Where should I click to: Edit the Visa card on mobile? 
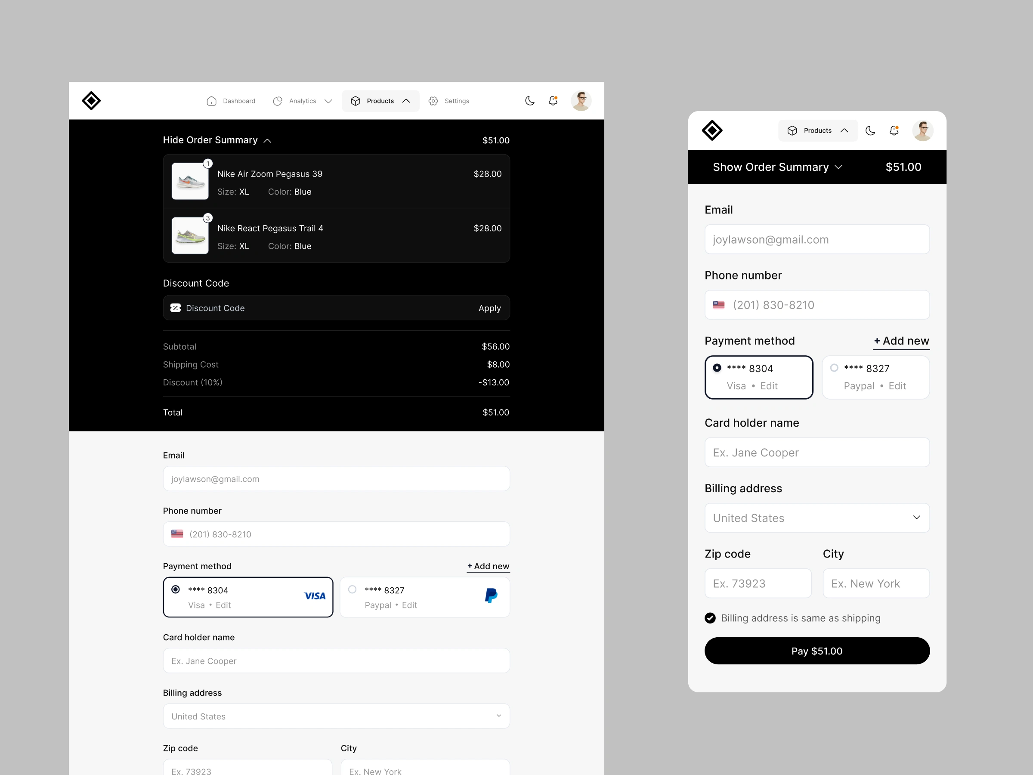[769, 386]
